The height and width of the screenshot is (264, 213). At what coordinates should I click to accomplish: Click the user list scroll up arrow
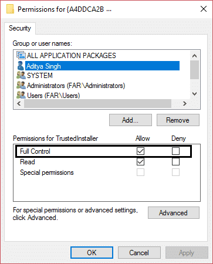point(194,56)
